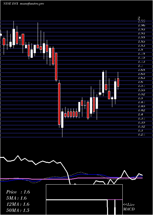Click the 1.91 price axis label
Viewport: 153px width, 215px height.
141,33
